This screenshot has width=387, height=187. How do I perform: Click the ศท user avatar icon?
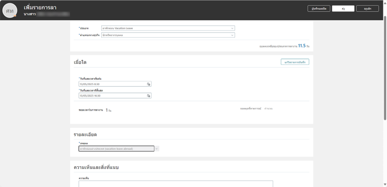(9, 11)
